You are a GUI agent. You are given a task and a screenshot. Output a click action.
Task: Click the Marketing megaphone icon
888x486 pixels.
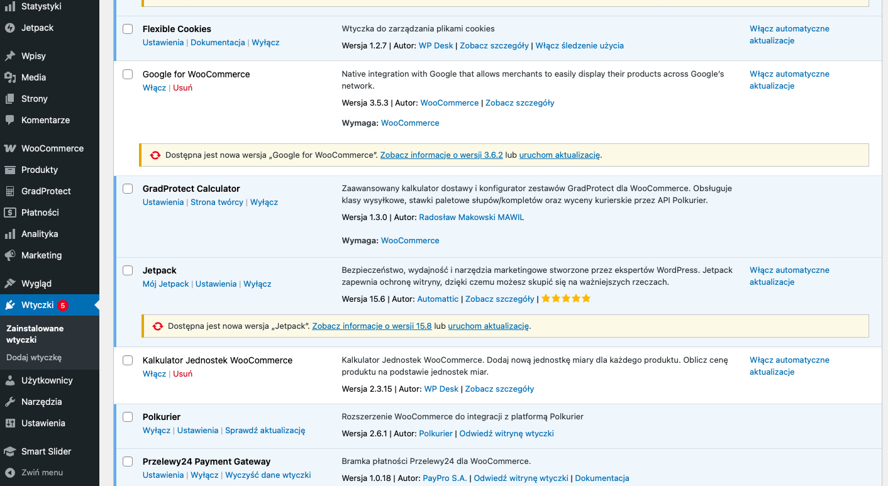(10, 255)
